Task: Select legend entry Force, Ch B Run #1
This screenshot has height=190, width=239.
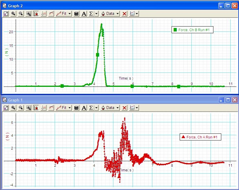Action: [x=192, y=30]
